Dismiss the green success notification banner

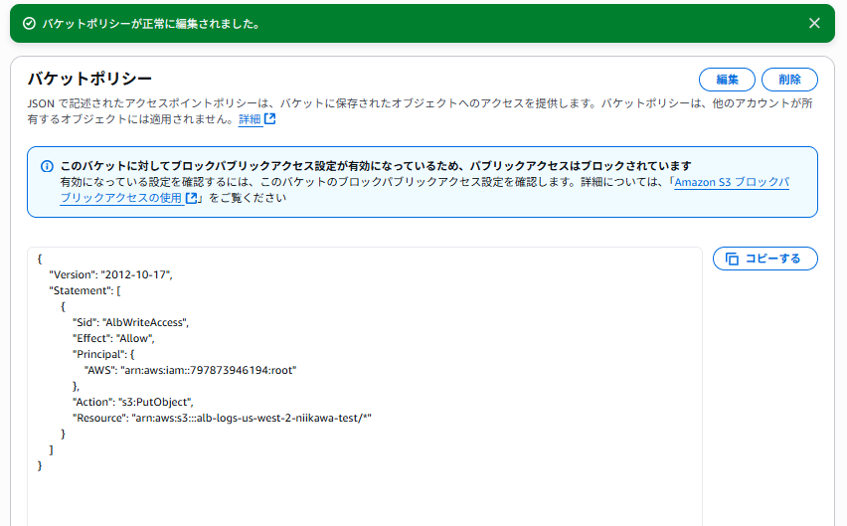[x=814, y=23]
